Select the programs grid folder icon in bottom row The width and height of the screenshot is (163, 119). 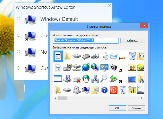tap(95, 90)
